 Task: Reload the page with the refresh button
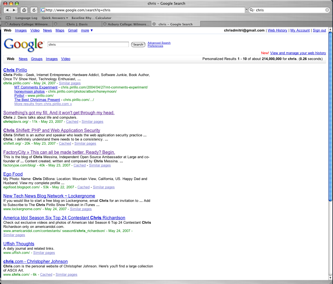34,10
